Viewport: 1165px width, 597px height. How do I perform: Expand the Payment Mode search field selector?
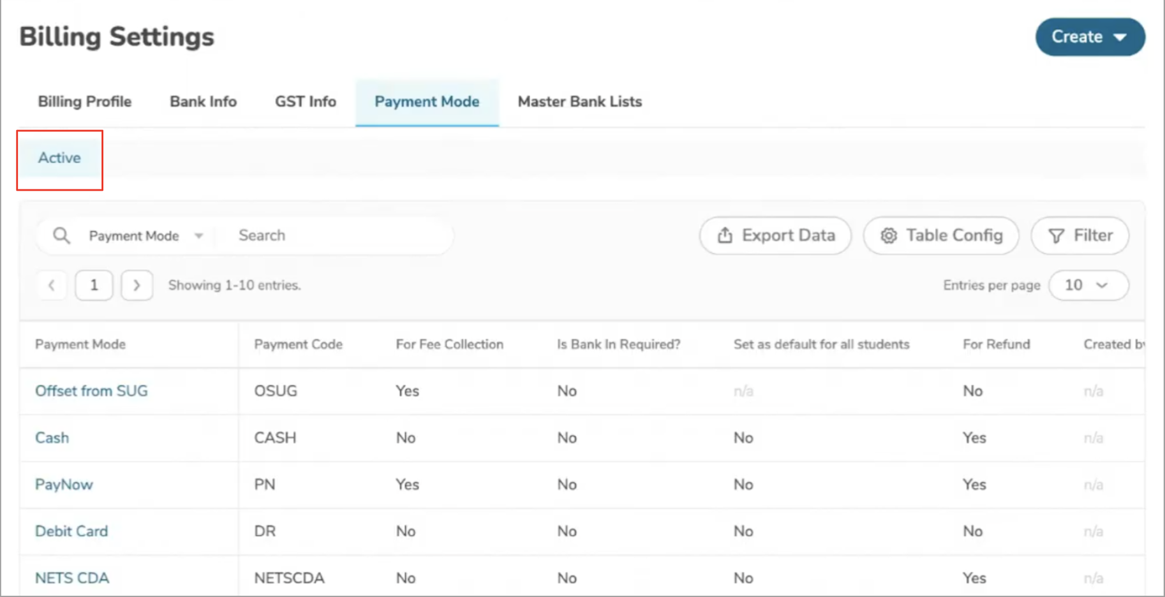pos(145,236)
